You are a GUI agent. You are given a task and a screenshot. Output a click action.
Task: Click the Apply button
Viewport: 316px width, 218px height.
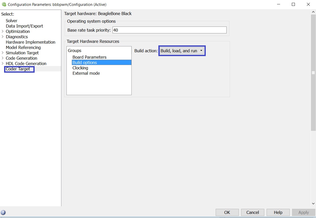pos(304,212)
